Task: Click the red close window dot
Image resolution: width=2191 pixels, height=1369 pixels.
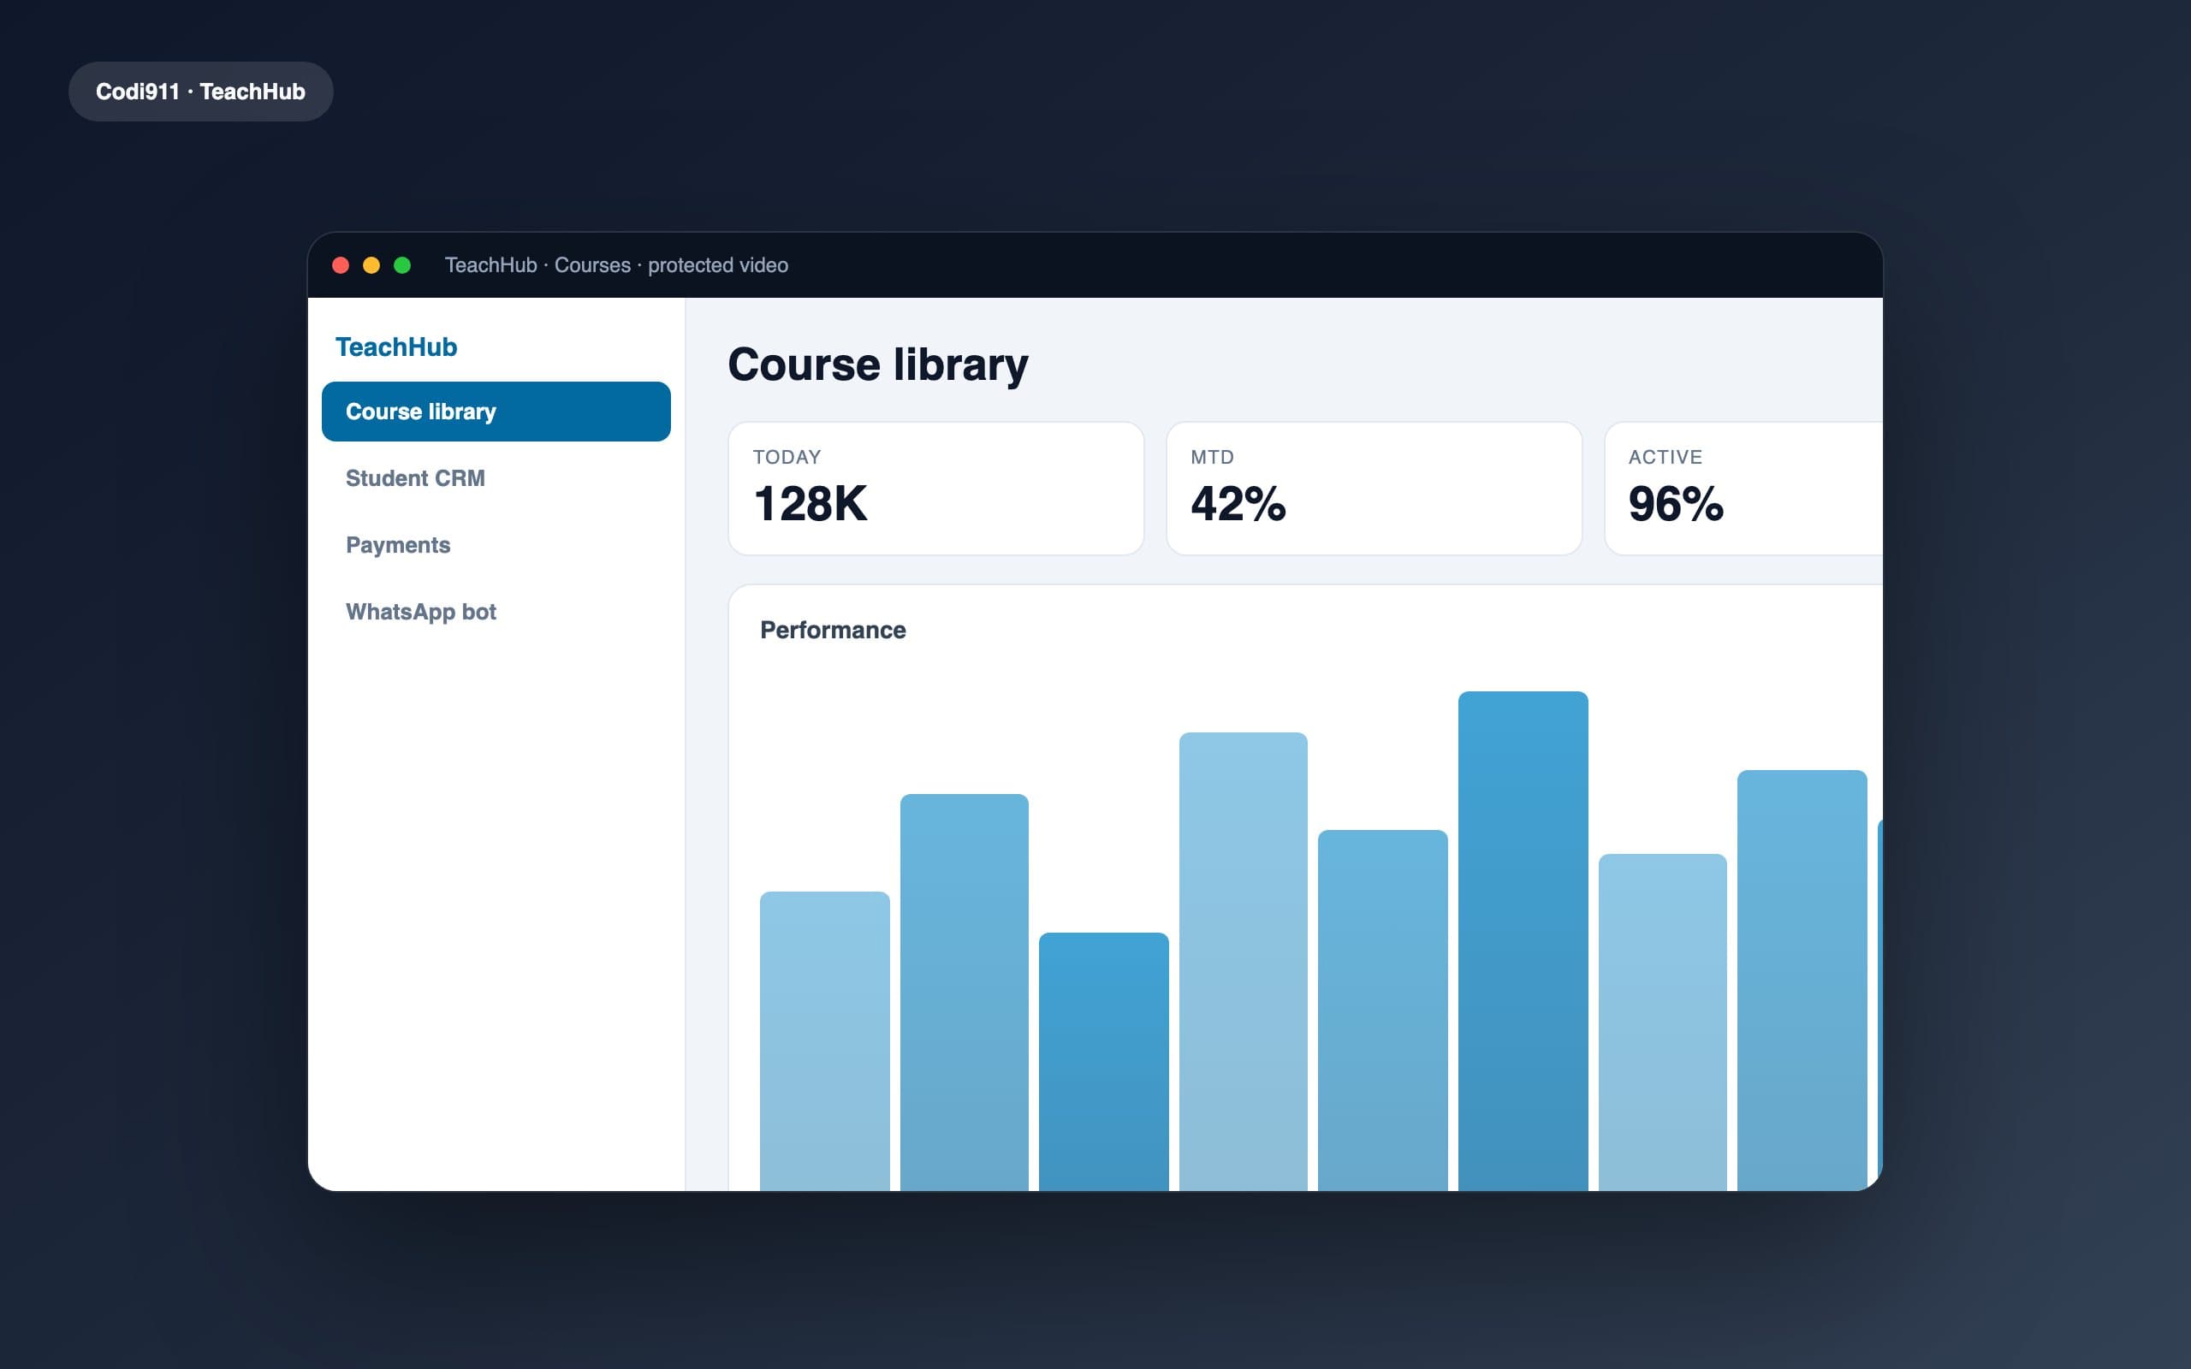Action: coord(341,265)
